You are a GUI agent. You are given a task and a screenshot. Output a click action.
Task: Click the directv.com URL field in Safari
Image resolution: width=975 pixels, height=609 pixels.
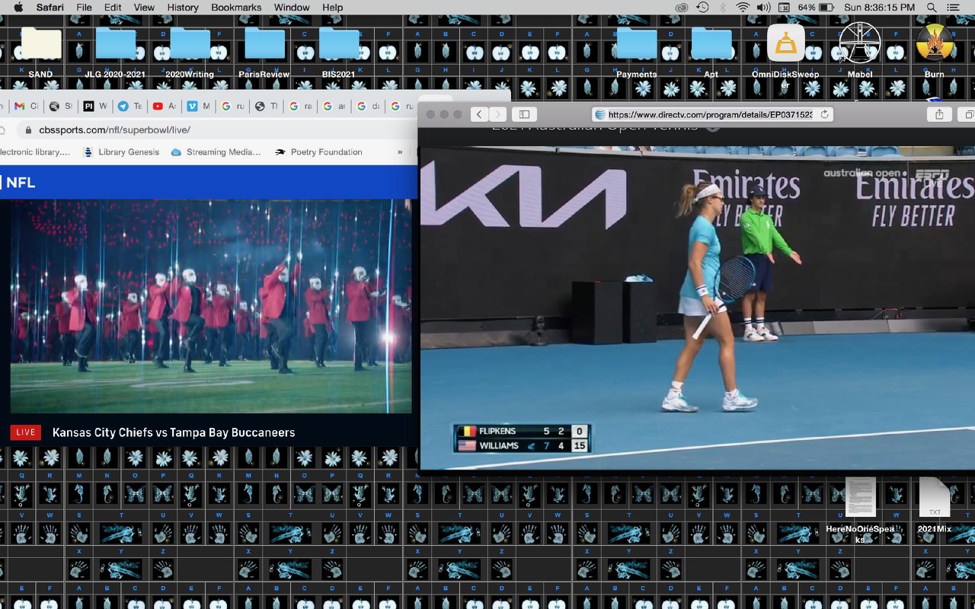coord(713,114)
